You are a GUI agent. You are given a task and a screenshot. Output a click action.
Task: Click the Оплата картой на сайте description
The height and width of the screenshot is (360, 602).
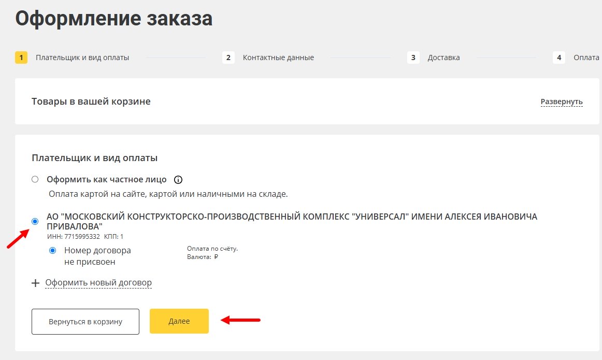pyautogui.click(x=168, y=194)
